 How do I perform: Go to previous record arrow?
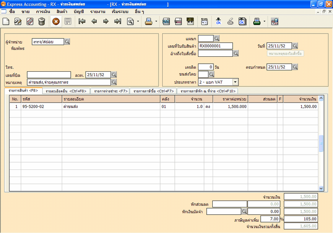pos(94,21)
